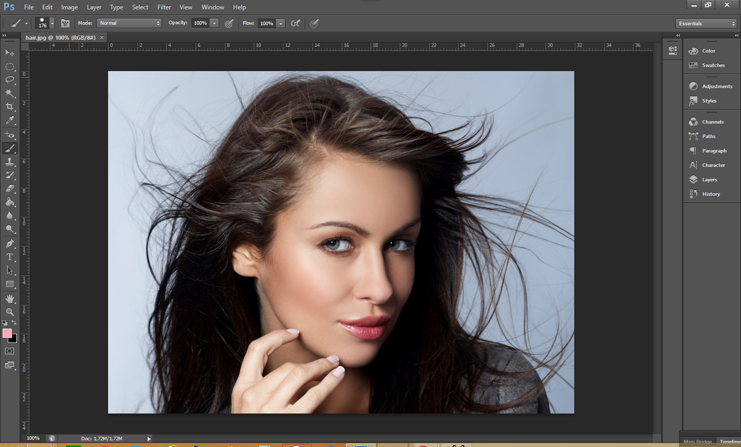Select the Eraser tool
Viewport: 741px width, 447px height.
[10, 188]
